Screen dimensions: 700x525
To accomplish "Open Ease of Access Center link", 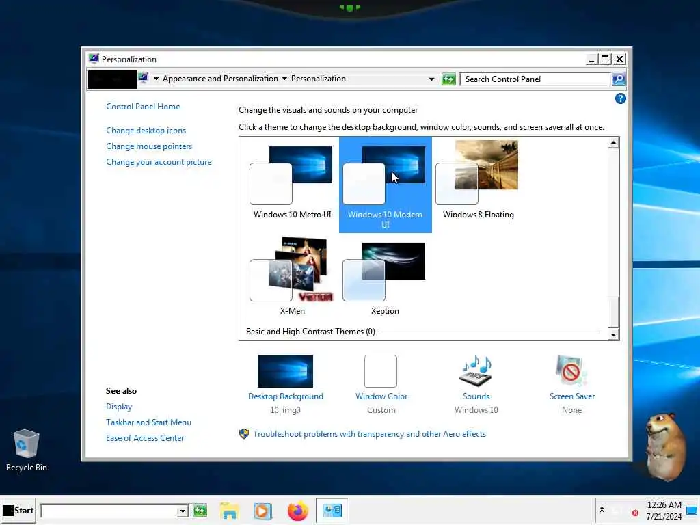I will [145, 438].
